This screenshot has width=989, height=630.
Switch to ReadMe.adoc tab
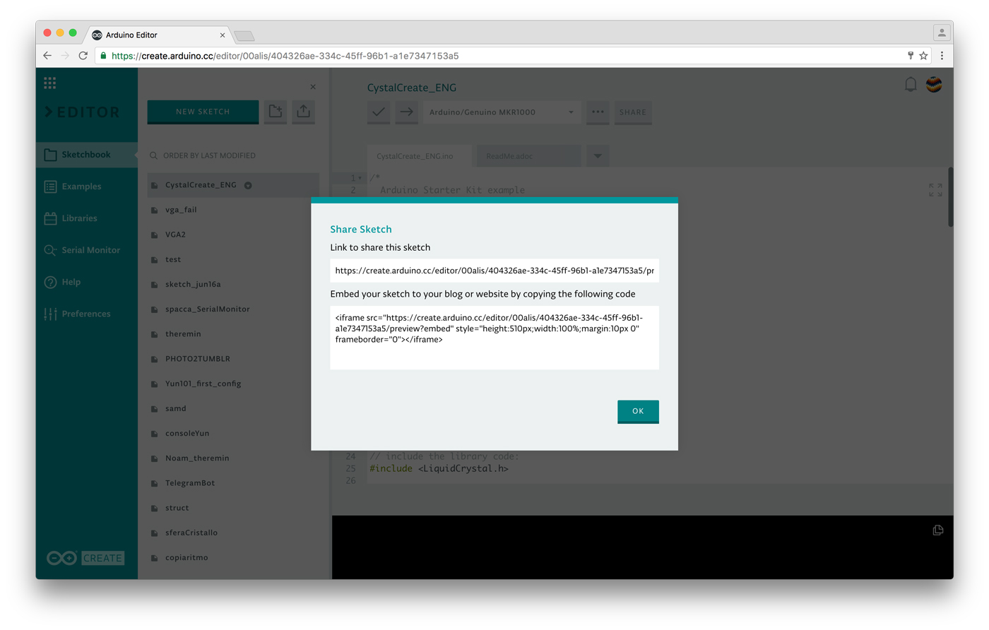point(528,156)
